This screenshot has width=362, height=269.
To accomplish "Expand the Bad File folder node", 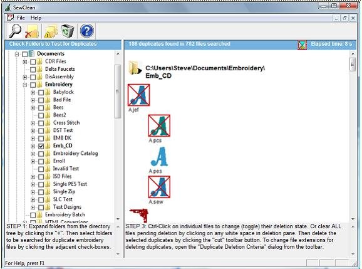I will (33, 100).
